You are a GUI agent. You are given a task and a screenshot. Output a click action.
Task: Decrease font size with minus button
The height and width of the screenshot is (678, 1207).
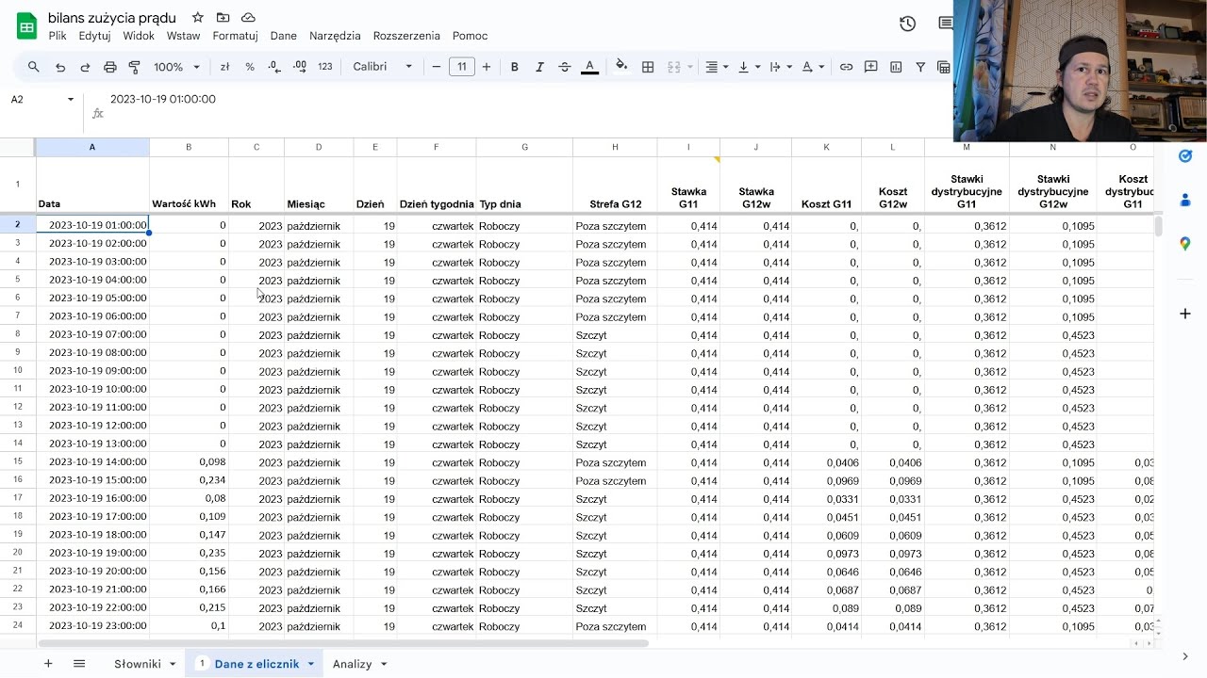pyautogui.click(x=437, y=67)
